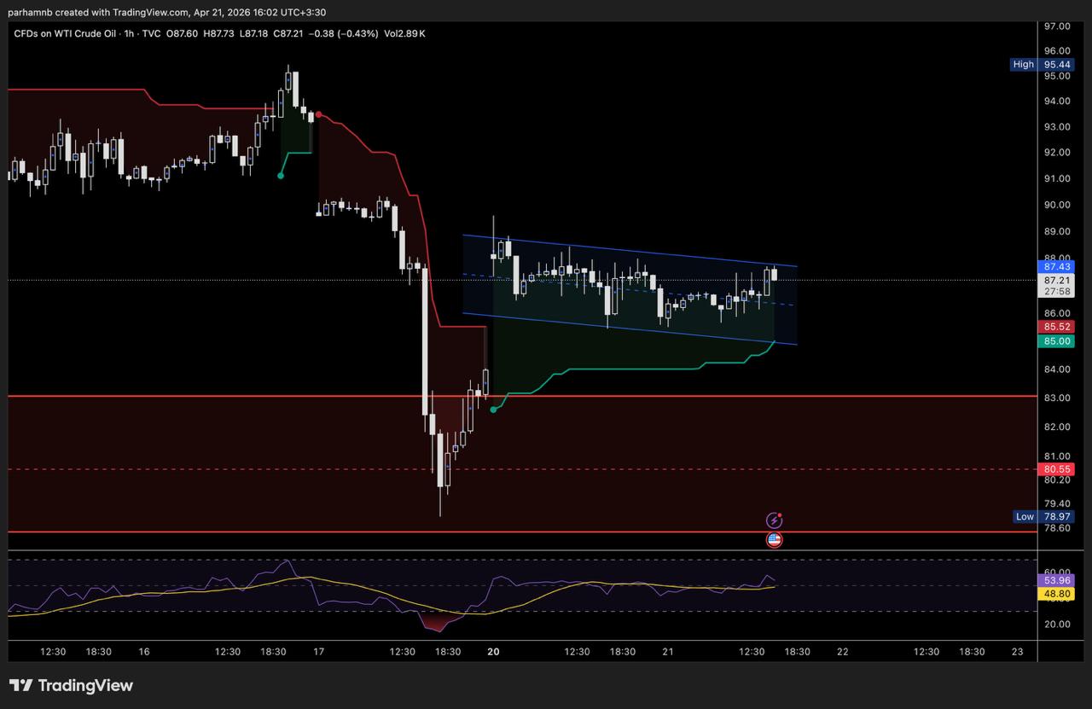The image size is (1092, 709).
Task: Select the bold 20 date on time axis
Action: click(493, 651)
